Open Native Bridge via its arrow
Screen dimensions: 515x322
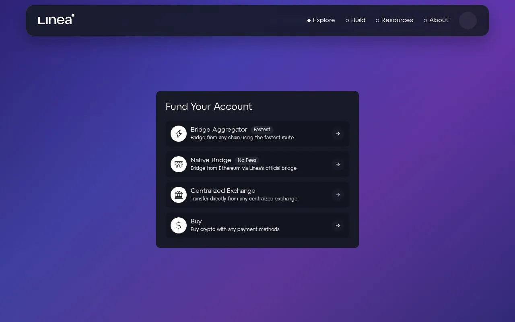pyautogui.click(x=338, y=164)
